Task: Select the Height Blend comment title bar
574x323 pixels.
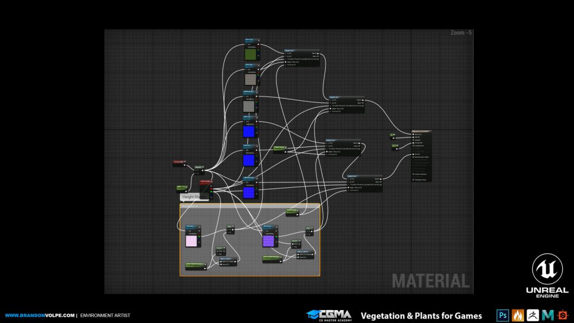Action: [249, 206]
